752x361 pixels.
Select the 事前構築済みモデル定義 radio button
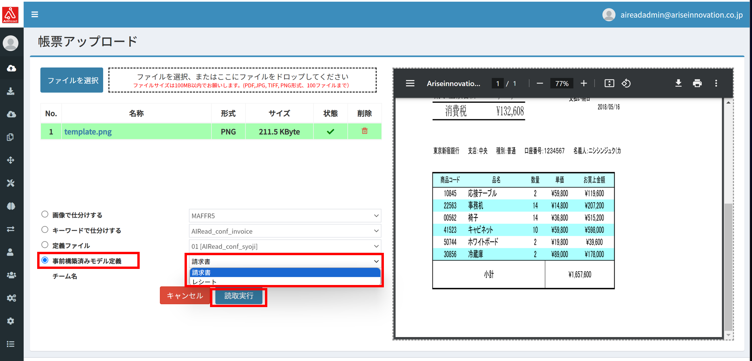[45, 260]
